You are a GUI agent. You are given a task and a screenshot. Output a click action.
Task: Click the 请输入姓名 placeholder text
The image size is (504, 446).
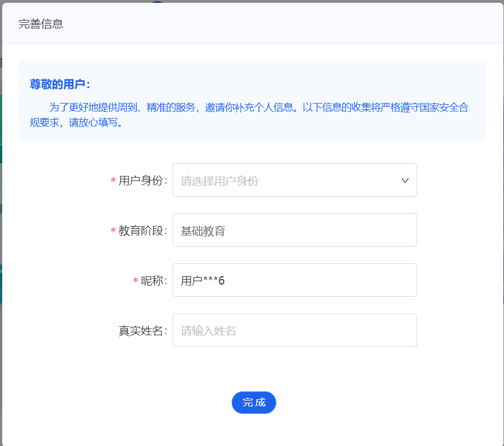coord(208,331)
